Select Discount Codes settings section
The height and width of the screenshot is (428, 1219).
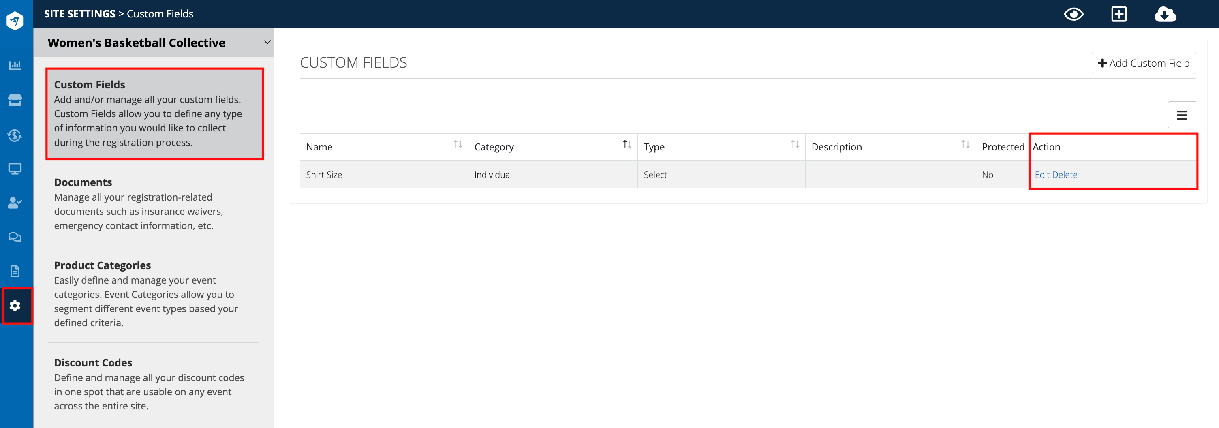coord(154,384)
